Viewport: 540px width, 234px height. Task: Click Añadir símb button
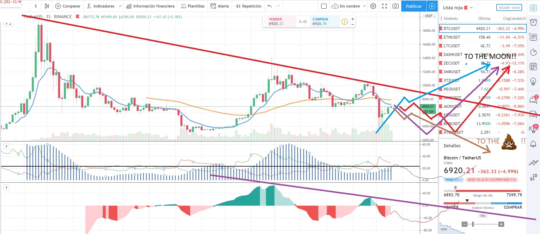[509, 7]
